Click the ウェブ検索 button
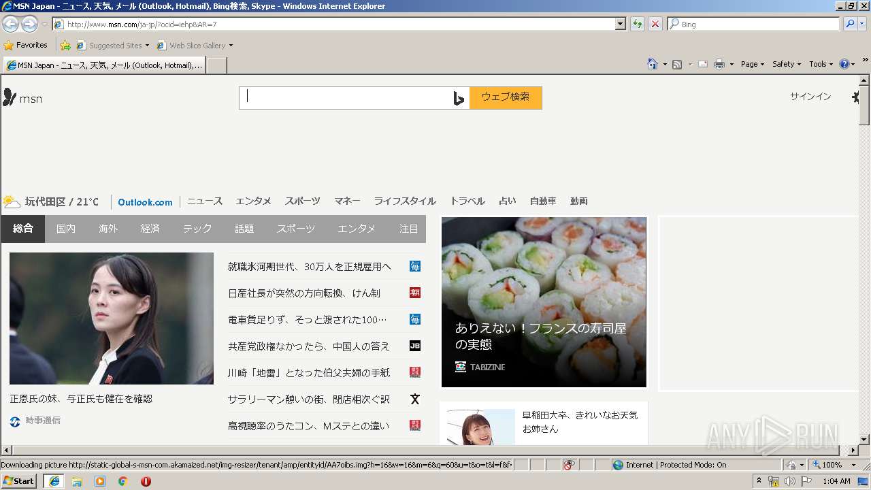Screen dimensions: 871x490 (506, 97)
